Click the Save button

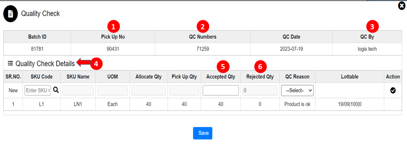(x=203, y=133)
